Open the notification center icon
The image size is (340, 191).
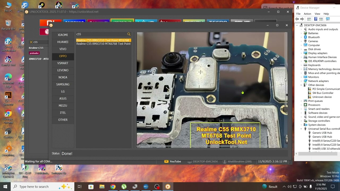click(333, 186)
